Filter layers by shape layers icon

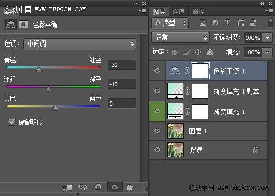(240, 23)
